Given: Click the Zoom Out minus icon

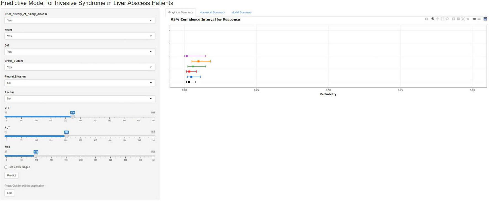Looking at the screenshot, I should click(x=458, y=19).
